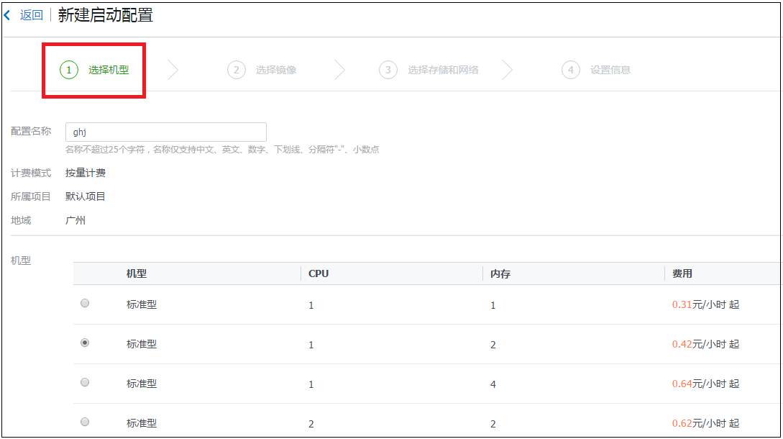Click the step 1 circled number icon
783x439 pixels.
69,70
